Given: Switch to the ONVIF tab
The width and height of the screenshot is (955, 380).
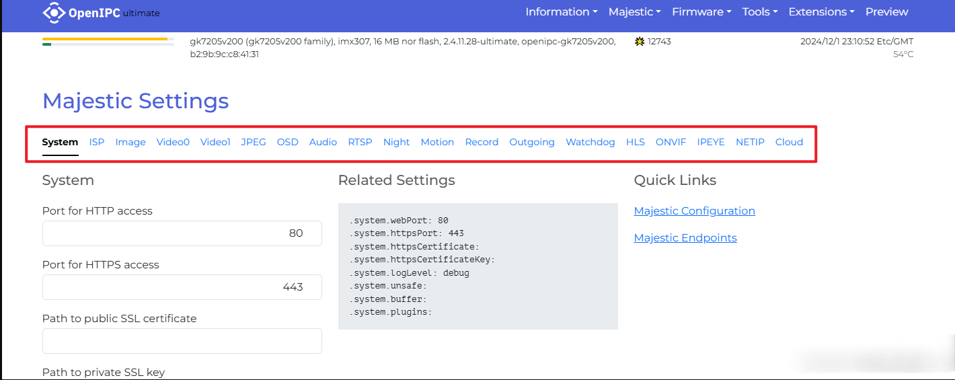Looking at the screenshot, I should (x=671, y=142).
